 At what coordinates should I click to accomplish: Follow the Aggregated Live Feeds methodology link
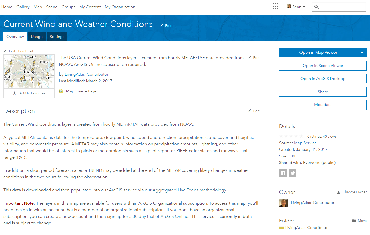click(x=189, y=190)
